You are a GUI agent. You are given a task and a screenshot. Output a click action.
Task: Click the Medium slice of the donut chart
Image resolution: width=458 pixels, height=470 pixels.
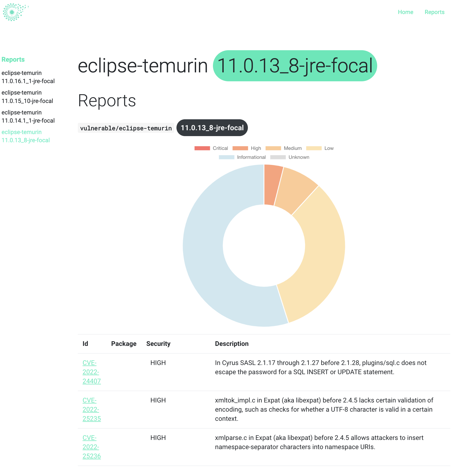(295, 192)
